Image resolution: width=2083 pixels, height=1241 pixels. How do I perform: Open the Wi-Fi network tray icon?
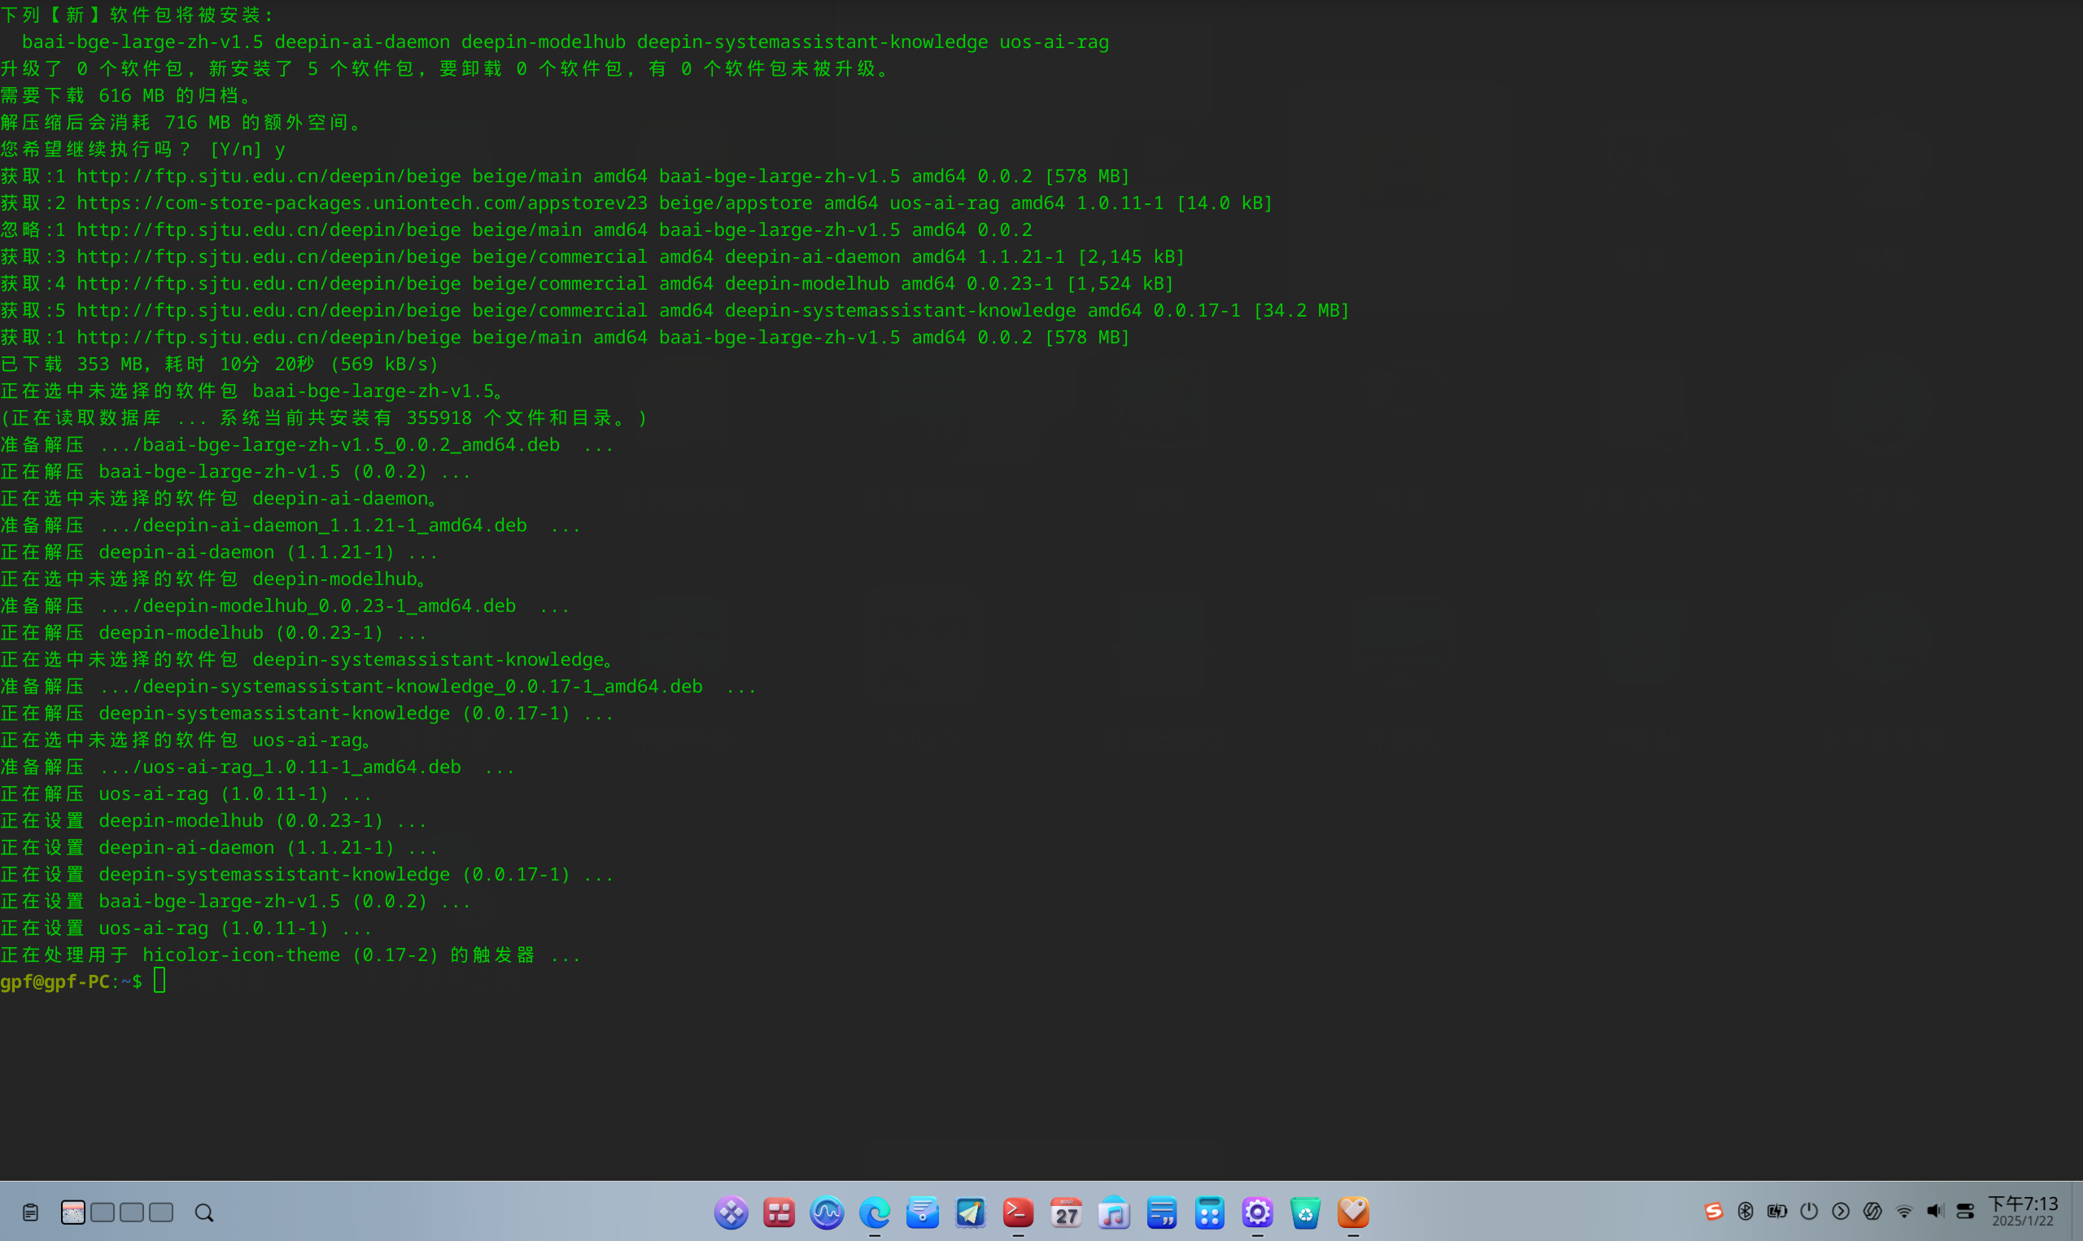1903,1211
